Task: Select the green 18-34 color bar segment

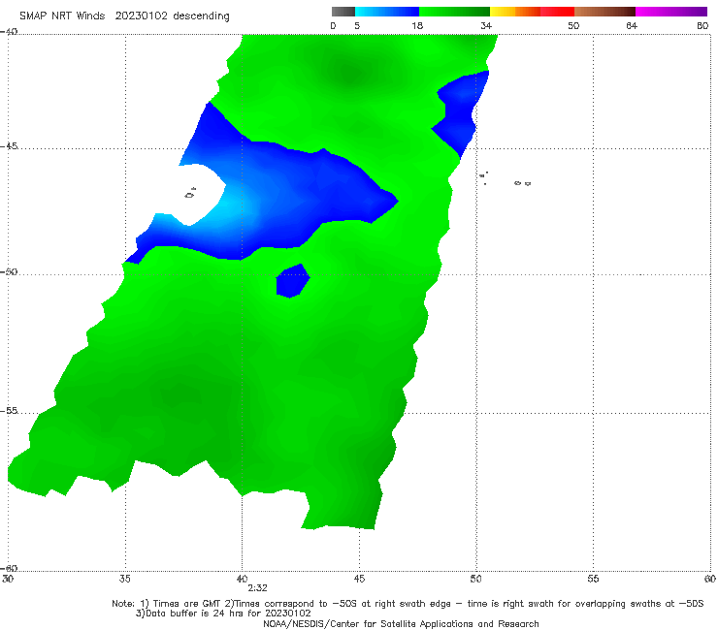Action: pos(454,12)
